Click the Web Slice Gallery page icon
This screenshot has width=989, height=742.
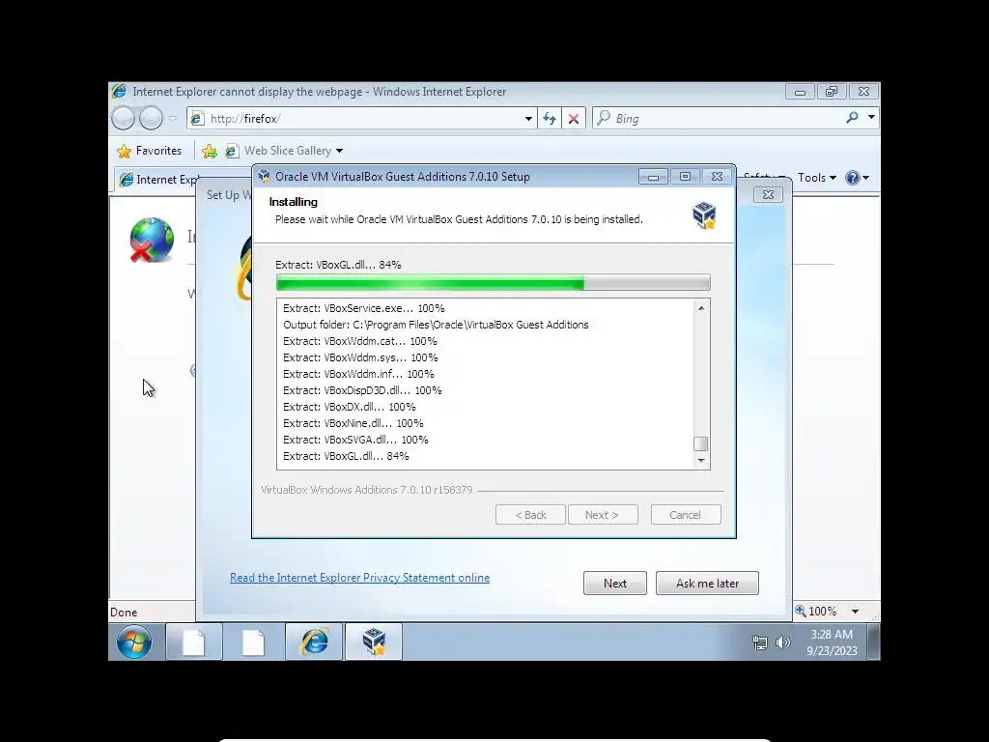232,151
